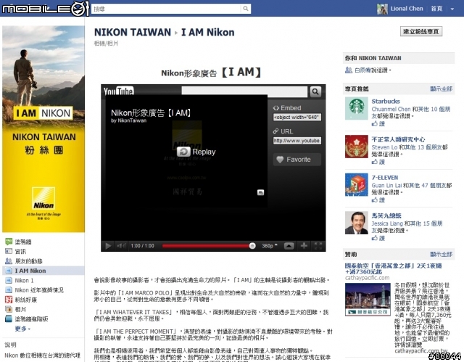Click the Mobile01 logo

[x=45, y=8]
